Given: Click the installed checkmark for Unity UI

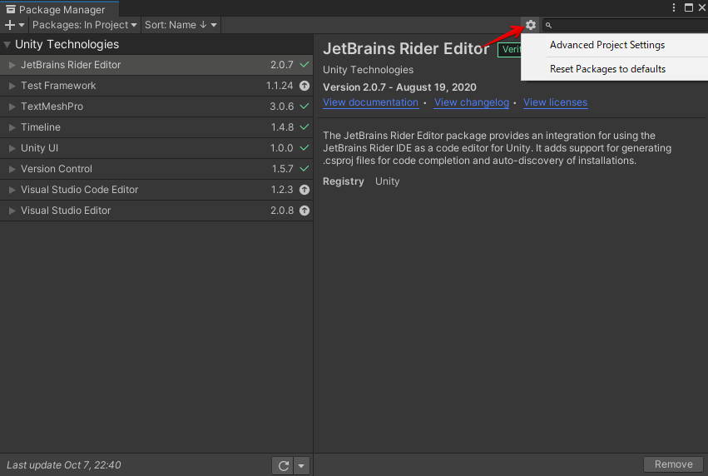Looking at the screenshot, I should click(304, 147).
